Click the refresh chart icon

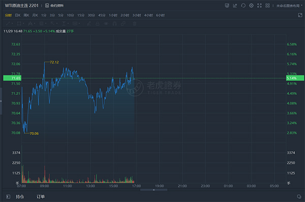pos(243,6)
